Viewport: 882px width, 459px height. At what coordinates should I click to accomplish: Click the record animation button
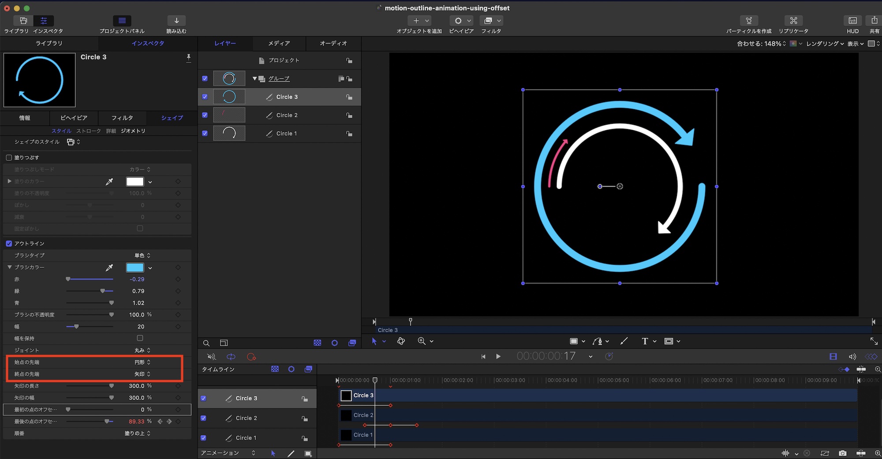(x=251, y=357)
